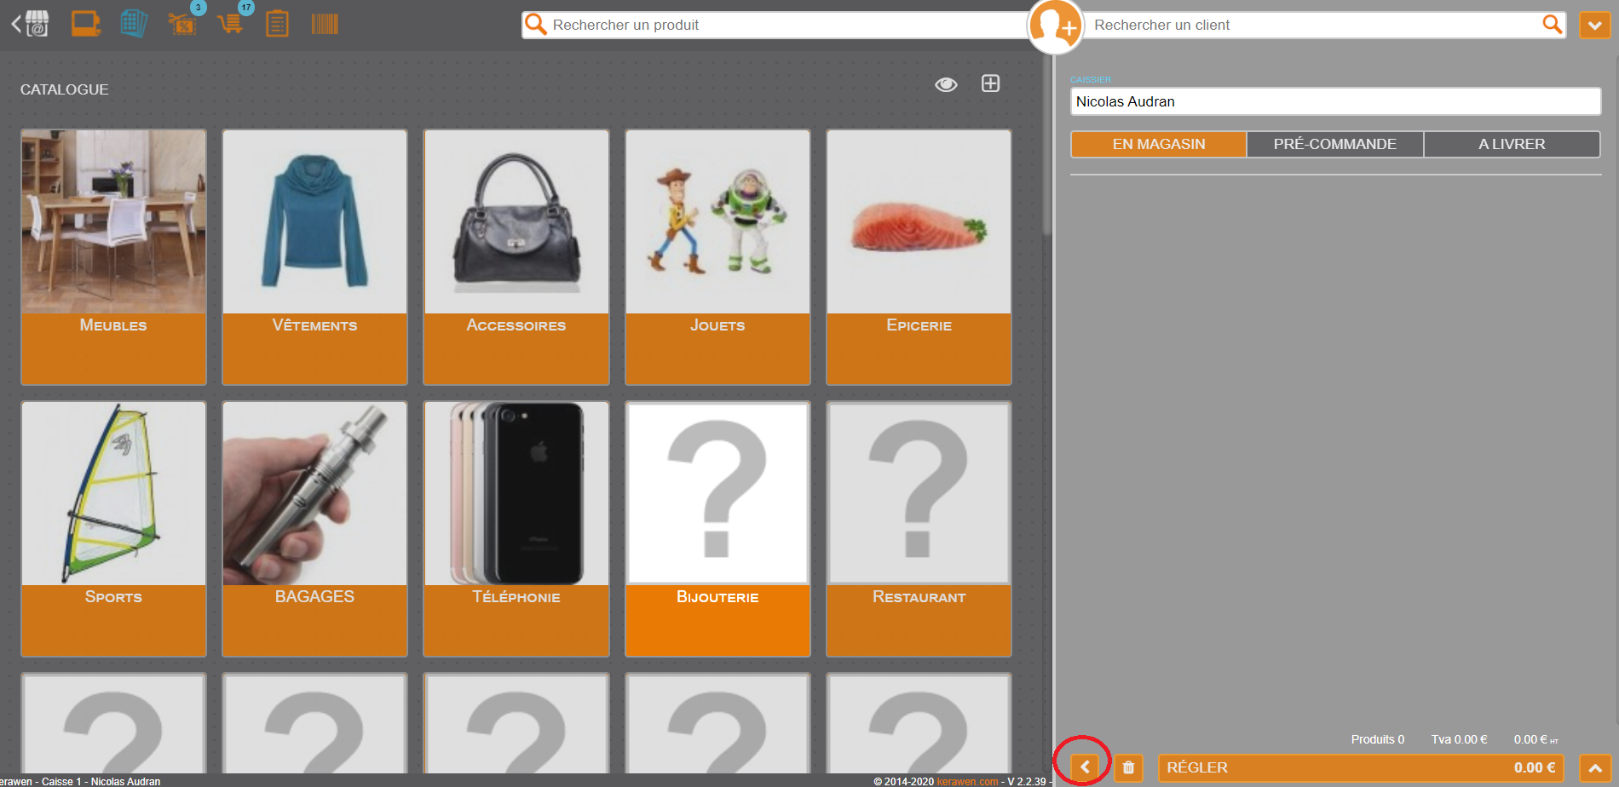The width and height of the screenshot is (1619, 787).
Task: Expand cart panel with bottom-right up arrow
Action: point(1595,768)
